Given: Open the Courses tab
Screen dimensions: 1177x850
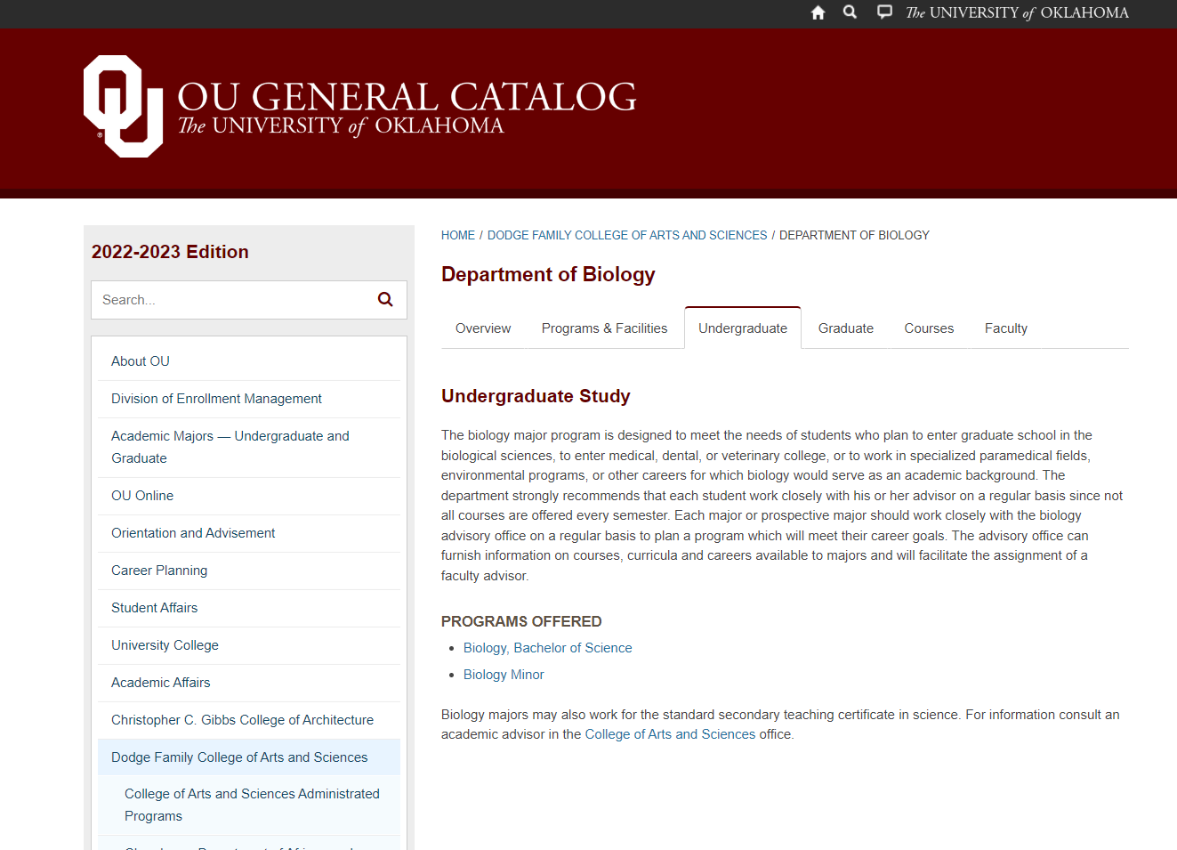Looking at the screenshot, I should click(929, 328).
